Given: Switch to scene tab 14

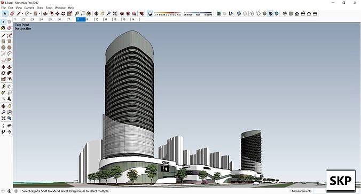Looking at the screenshot, I should coord(135,20).
